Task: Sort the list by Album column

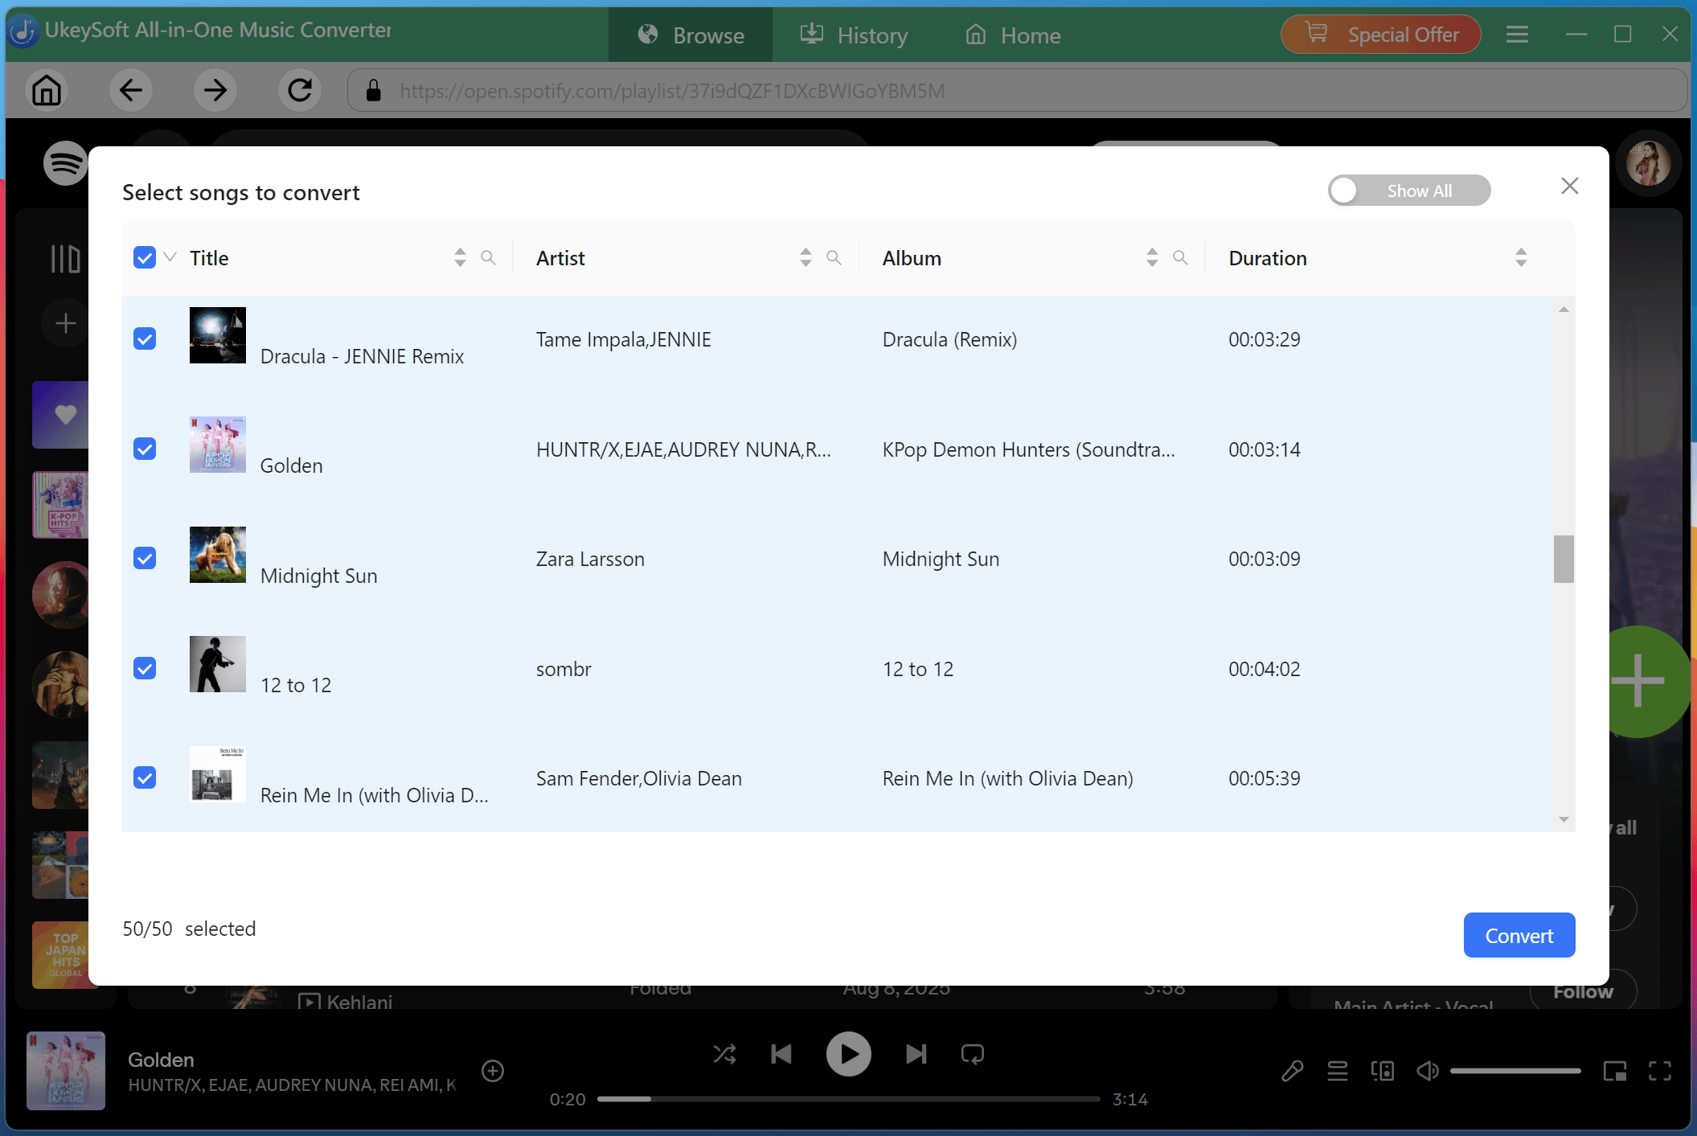Action: (x=1152, y=257)
